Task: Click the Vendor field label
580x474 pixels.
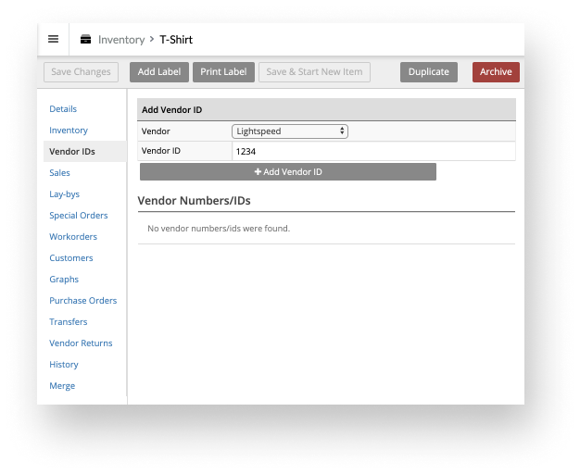Action: (156, 131)
